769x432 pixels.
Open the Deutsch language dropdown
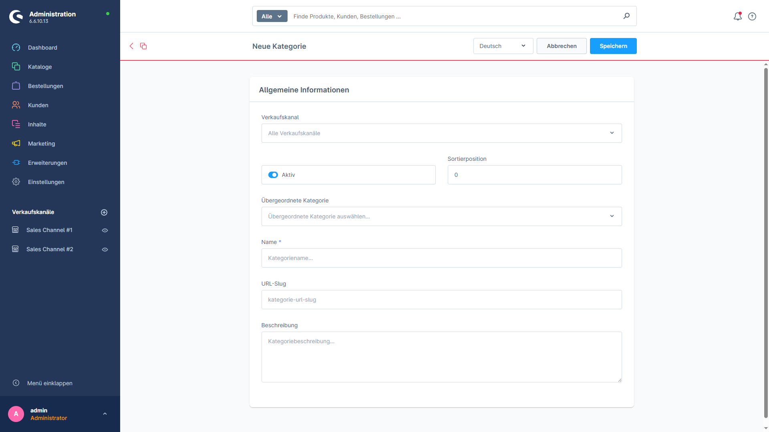(x=503, y=46)
